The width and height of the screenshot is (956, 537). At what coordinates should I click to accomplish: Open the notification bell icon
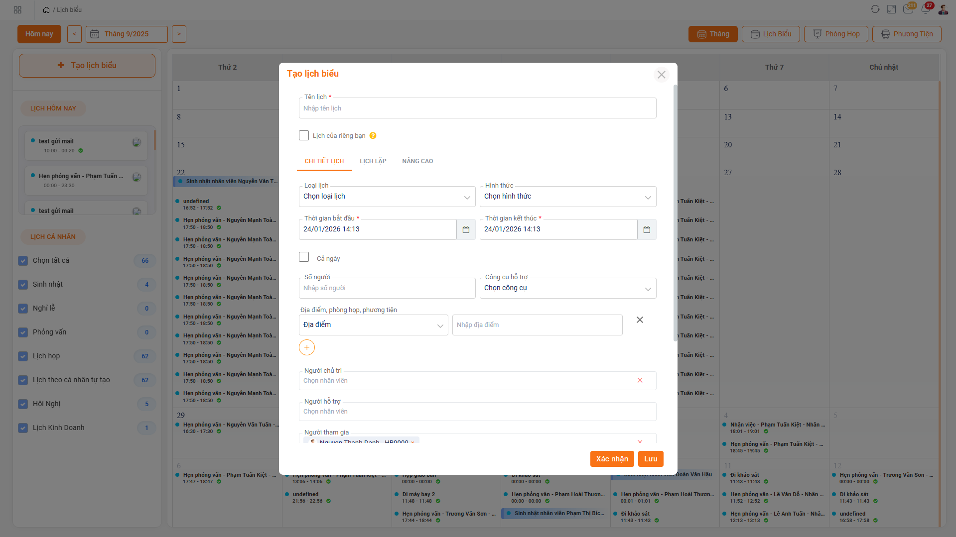[926, 9]
